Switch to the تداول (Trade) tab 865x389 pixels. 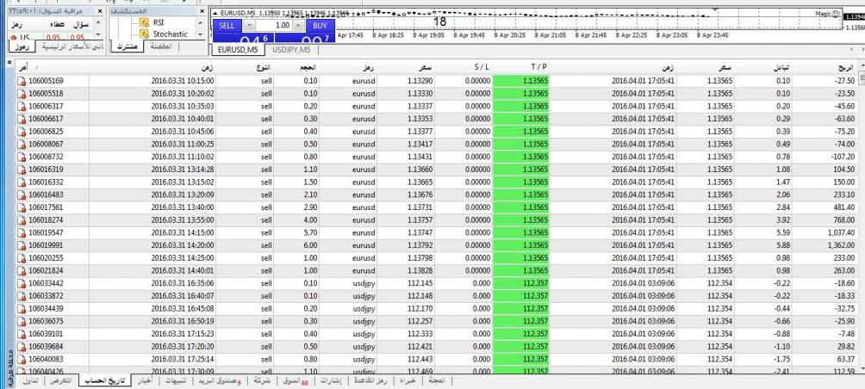point(29,379)
